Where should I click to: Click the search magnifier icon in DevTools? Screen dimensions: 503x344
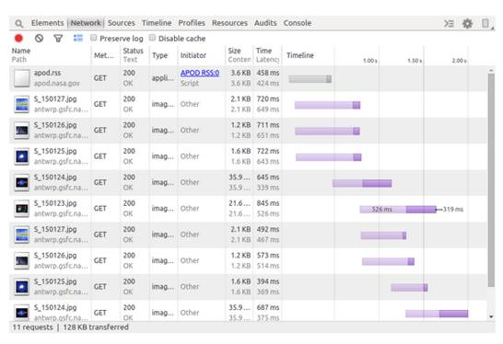coord(19,23)
